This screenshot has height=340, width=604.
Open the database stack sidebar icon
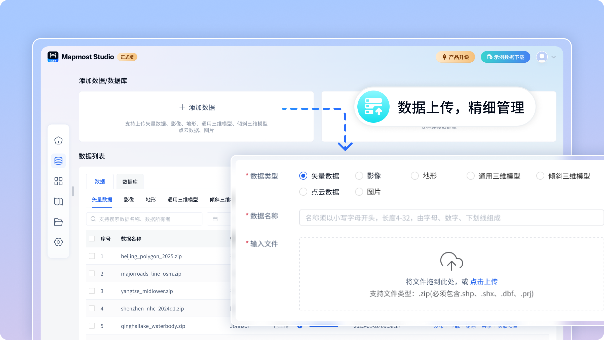(58, 161)
